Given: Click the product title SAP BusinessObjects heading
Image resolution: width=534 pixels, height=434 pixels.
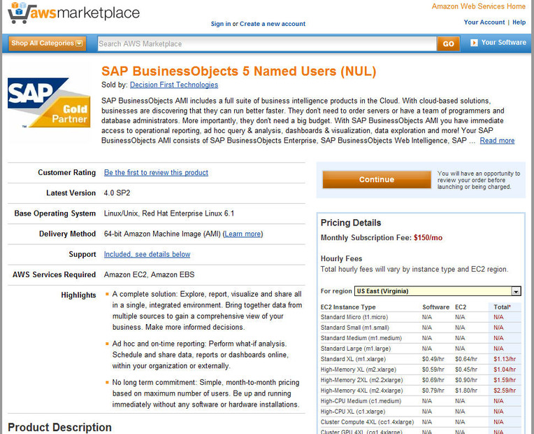Looking at the screenshot, I should coord(239,71).
